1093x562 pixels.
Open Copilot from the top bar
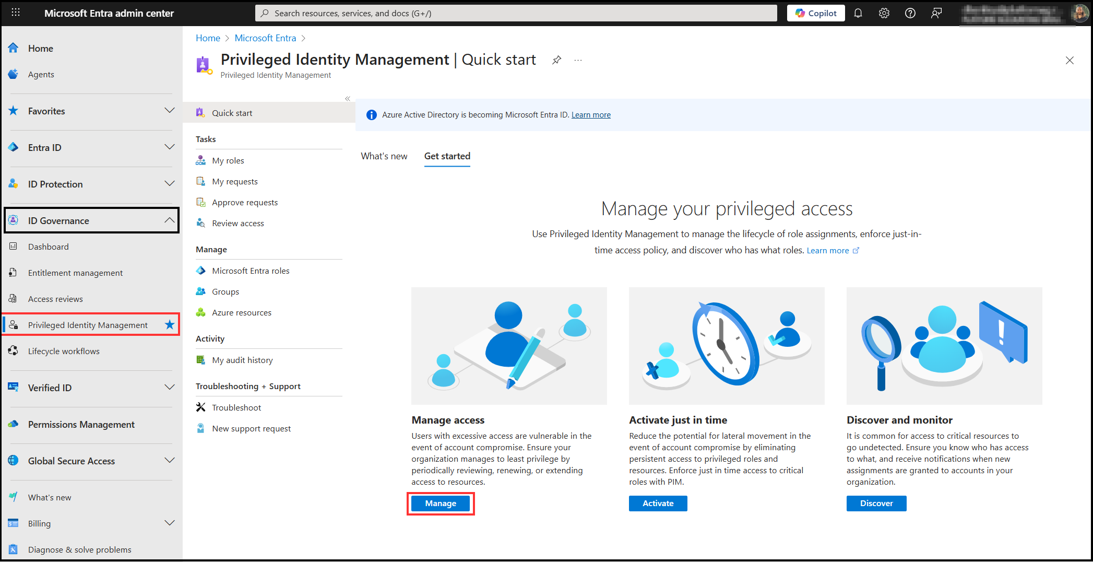(816, 13)
